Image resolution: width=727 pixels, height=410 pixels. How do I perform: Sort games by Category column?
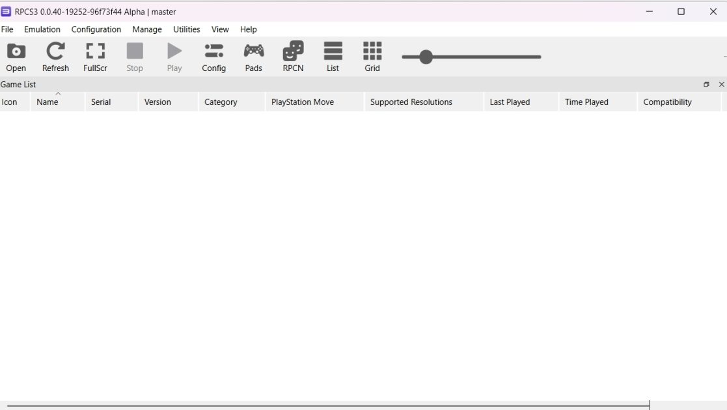pos(232,102)
